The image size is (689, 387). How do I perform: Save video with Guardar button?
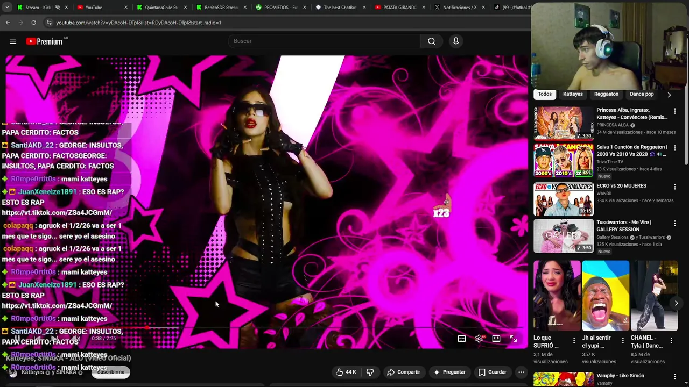(492, 372)
